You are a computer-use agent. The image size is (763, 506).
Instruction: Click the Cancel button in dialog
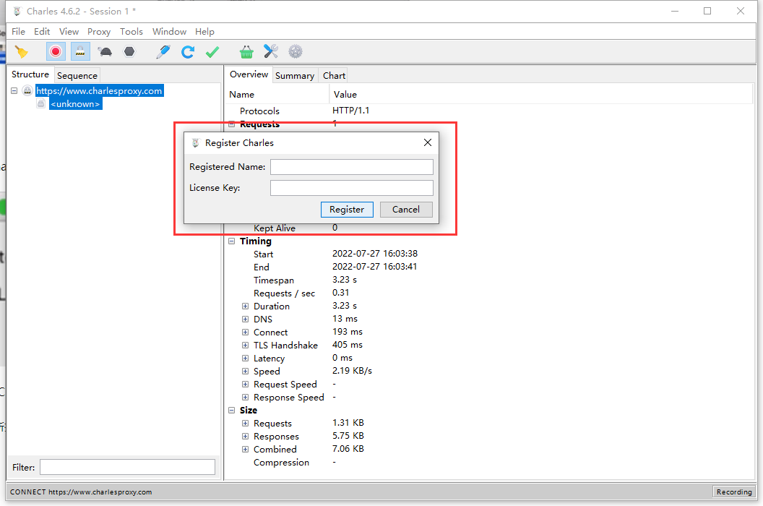(x=406, y=210)
